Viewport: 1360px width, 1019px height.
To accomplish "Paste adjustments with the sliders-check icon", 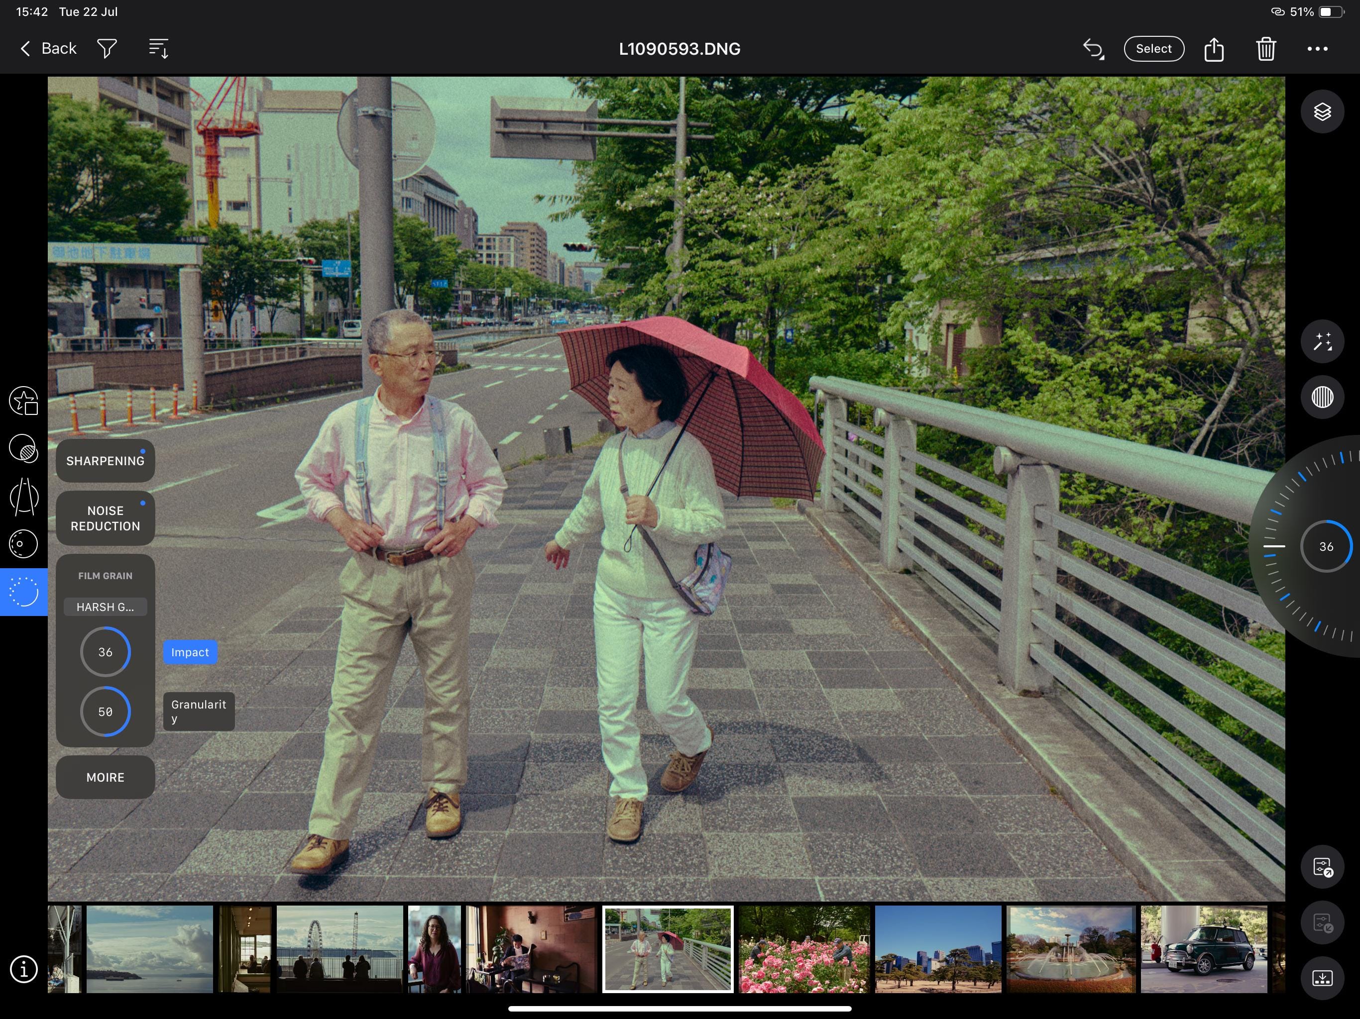I will pos(1322,922).
